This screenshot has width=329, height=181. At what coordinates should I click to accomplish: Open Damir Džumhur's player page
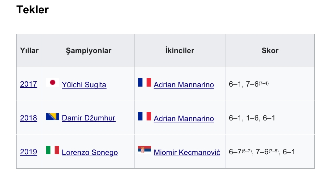89,118
